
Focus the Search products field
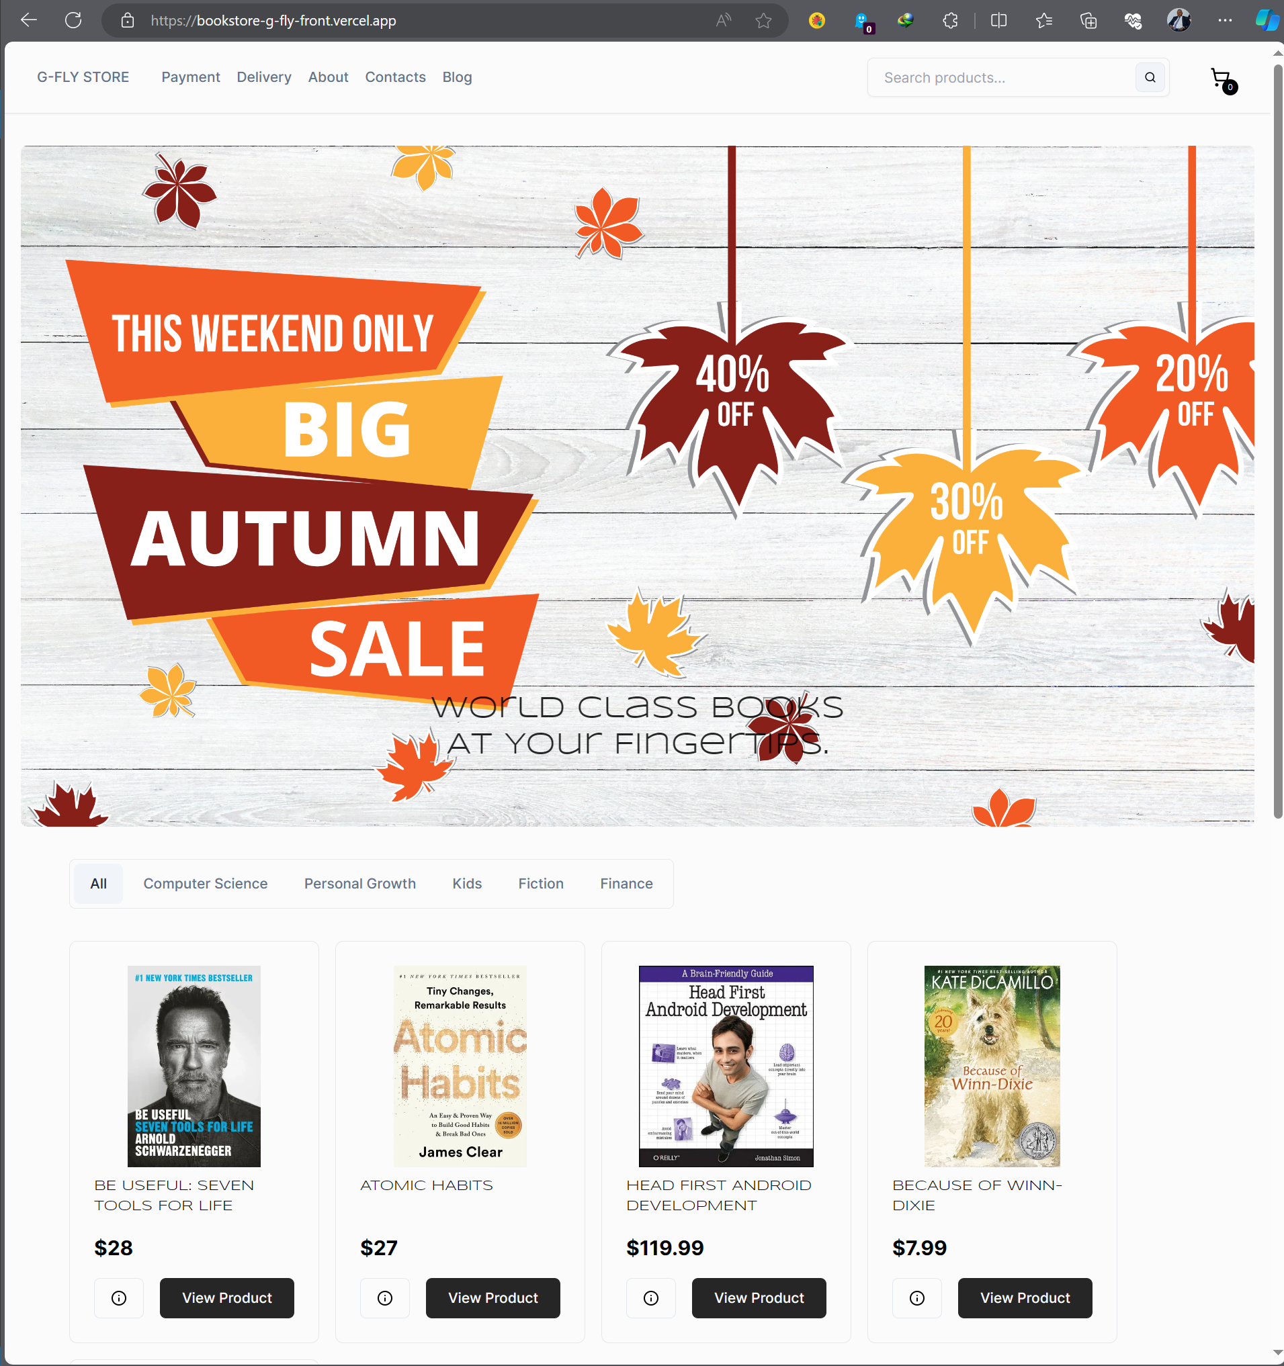(x=1002, y=78)
